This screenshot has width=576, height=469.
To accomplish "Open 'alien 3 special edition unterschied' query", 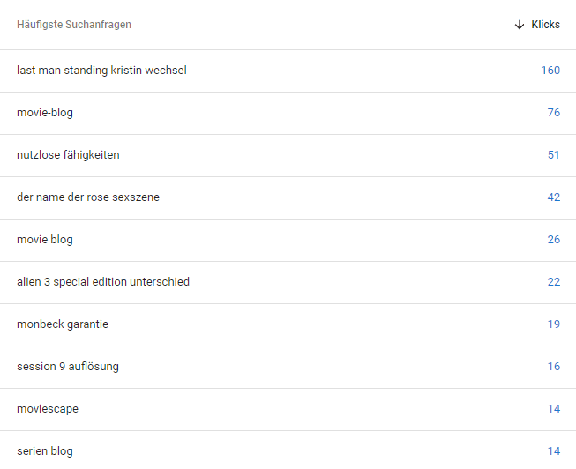I will pos(103,282).
